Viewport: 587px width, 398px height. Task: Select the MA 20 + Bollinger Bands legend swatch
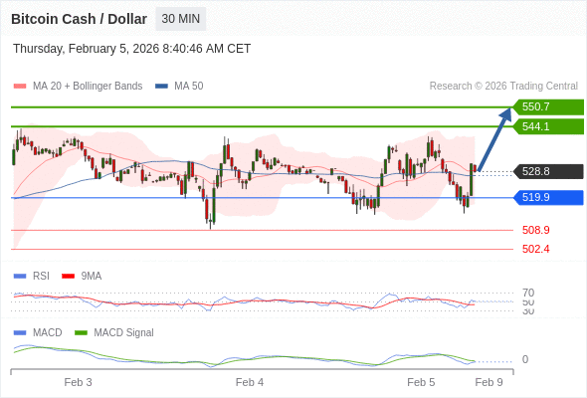(20, 87)
